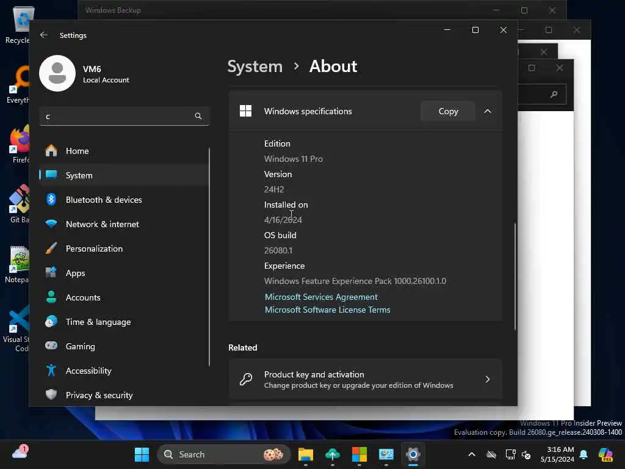Open Product key and activation
625x469 pixels.
[365, 379]
